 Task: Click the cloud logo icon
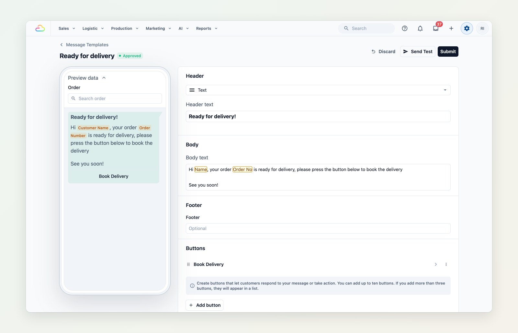pyautogui.click(x=40, y=29)
